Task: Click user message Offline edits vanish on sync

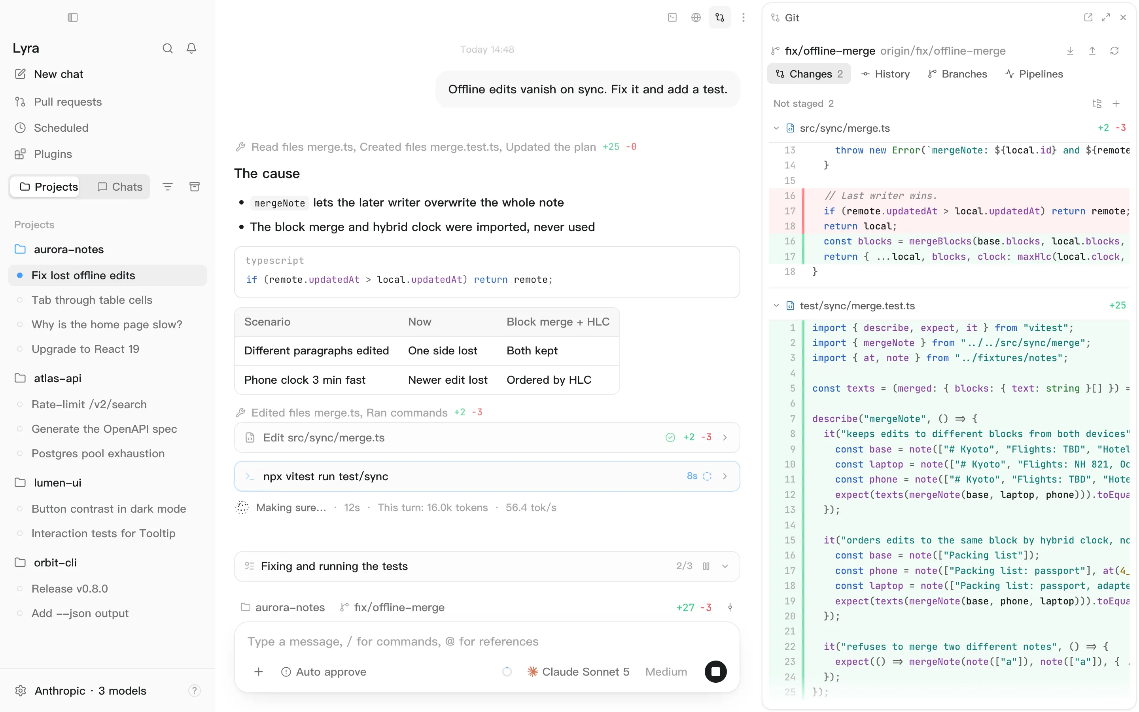Action: click(587, 89)
